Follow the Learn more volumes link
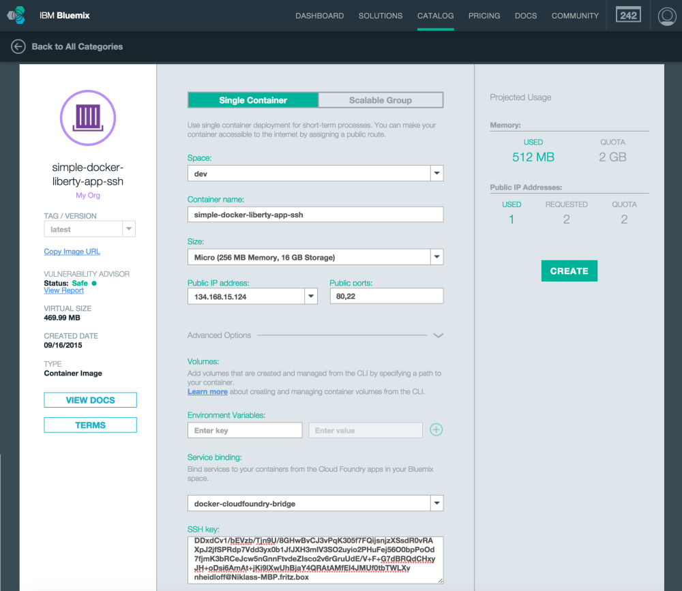 207,391
